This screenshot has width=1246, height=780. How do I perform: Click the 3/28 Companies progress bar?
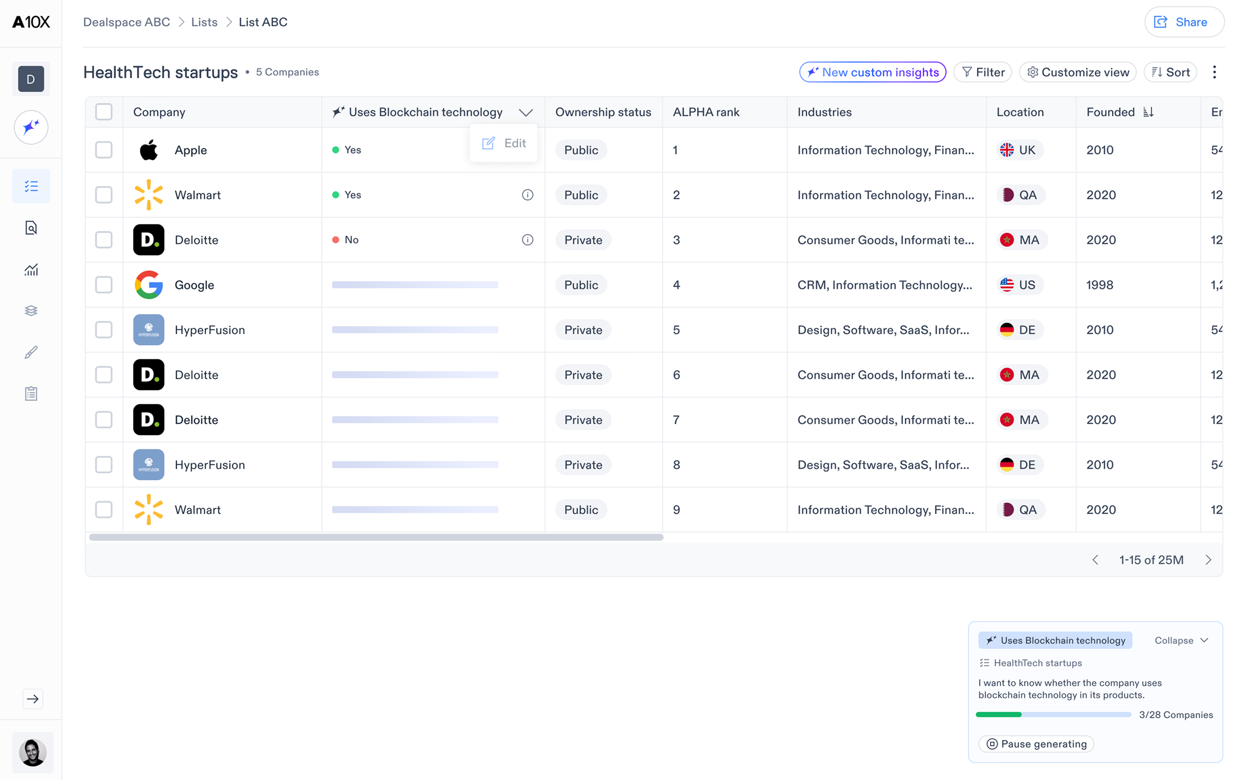(x=1053, y=714)
